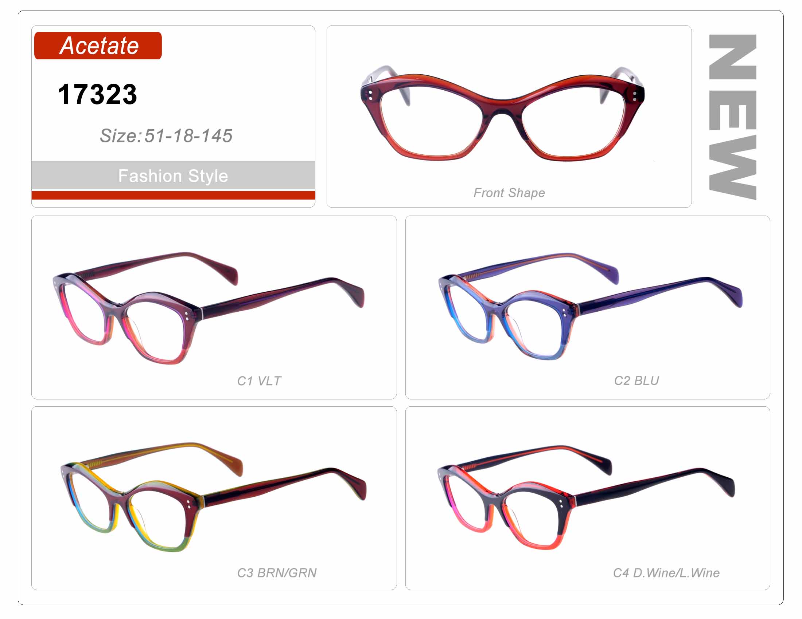Click the red Acetate label badge
802x619 pixels.
coord(98,46)
